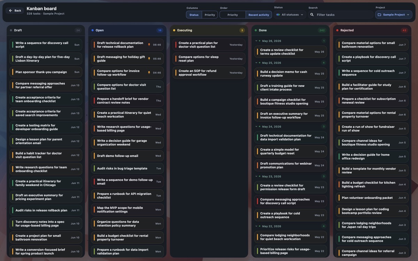Collapse the May 25, 2026 group

click(256, 63)
